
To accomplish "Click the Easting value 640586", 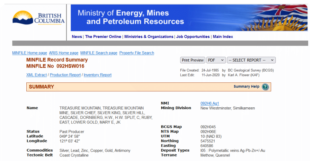I will point(207,146).
